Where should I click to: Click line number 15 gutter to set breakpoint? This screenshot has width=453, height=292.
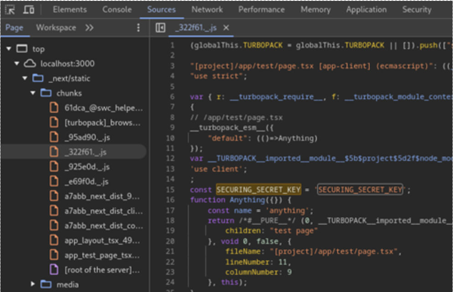[x=171, y=190]
